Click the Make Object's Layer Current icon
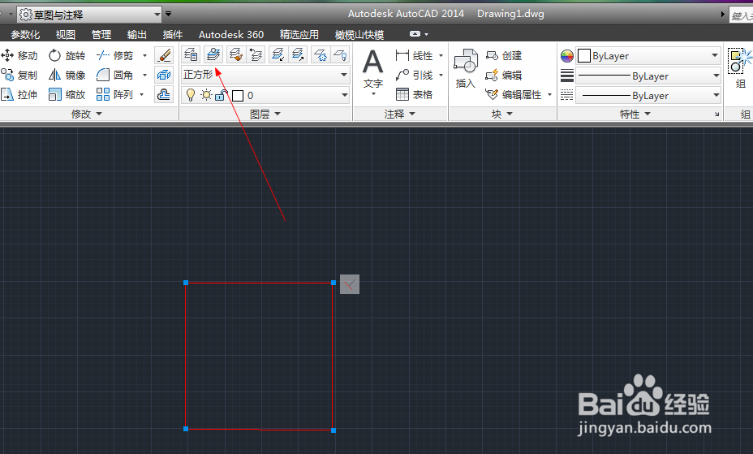The image size is (753, 454). [213, 54]
